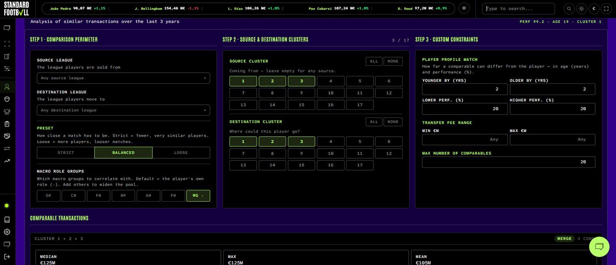Toggle the CB macro role group

pos(74,195)
